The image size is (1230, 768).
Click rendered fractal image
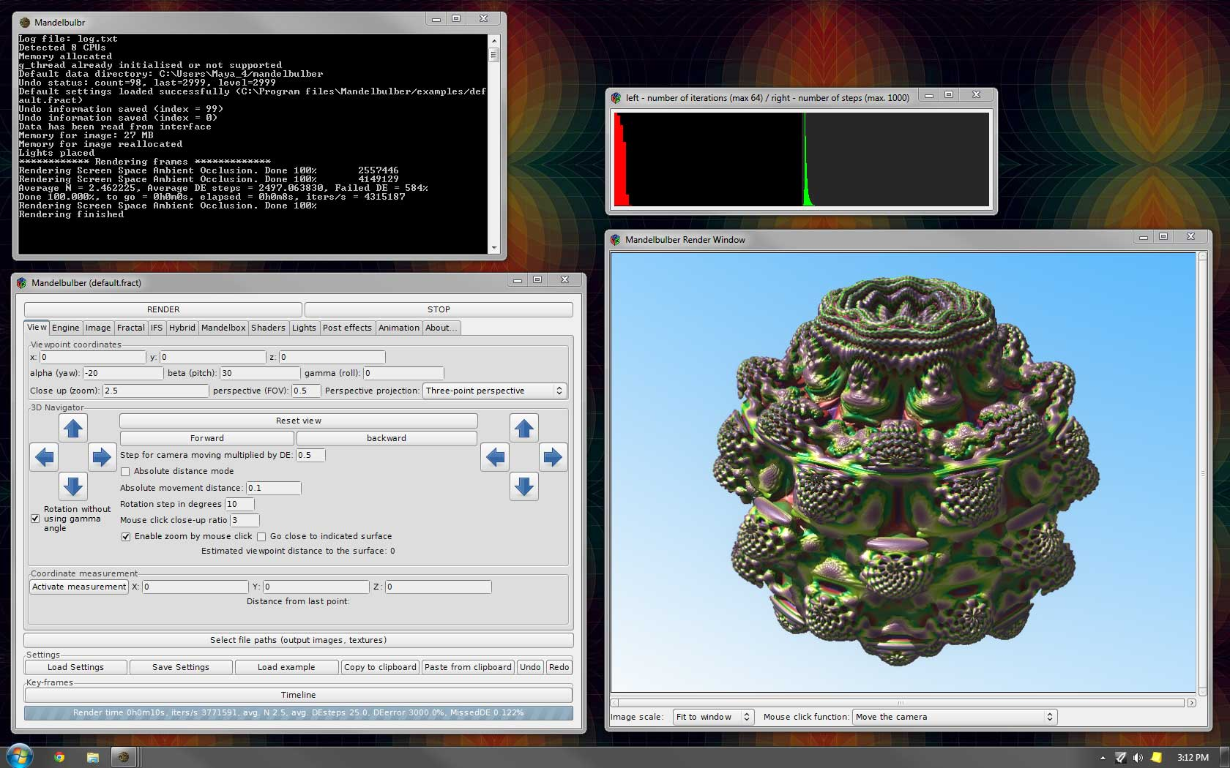(903, 472)
